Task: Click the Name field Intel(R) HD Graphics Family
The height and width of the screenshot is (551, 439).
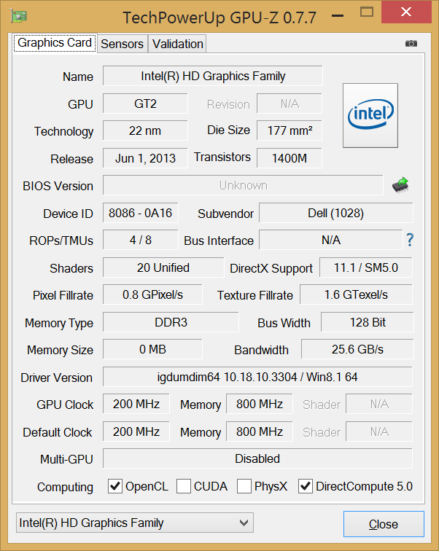Action: (x=213, y=76)
